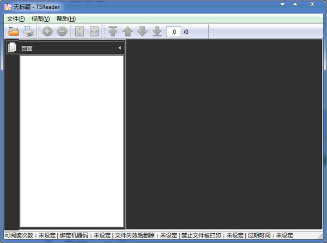Click the blank page thumbnail area
Screen dimensions: 327x243
[x=71, y=141]
